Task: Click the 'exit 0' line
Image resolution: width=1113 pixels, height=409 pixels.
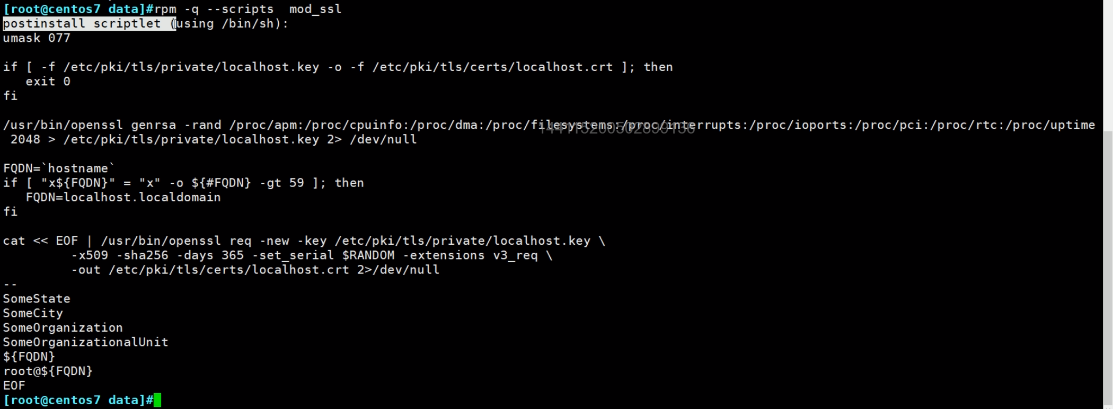Action: coord(48,82)
